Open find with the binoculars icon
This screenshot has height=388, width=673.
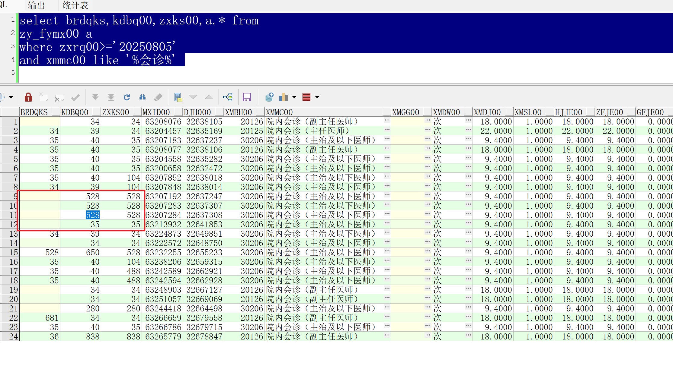tap(143, 97)
